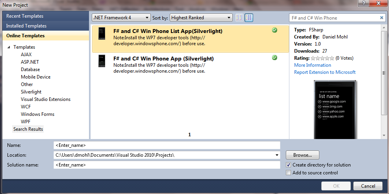Click the phone preview thumbnail image
The width and height of the screenshot is (389, 194).
[x=335, y=109]
